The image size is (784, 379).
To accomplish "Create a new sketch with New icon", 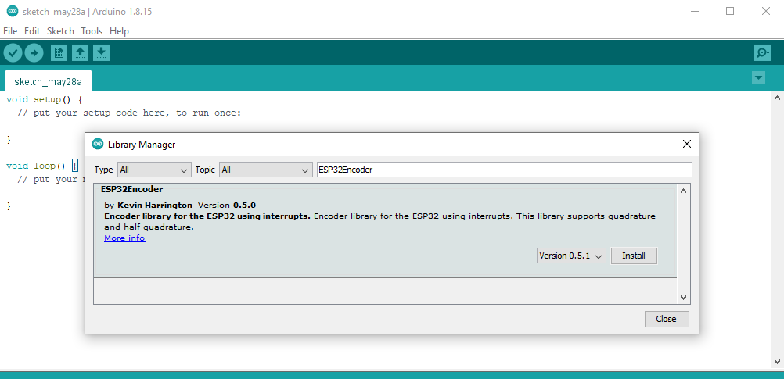I will (x=59, y=52).
